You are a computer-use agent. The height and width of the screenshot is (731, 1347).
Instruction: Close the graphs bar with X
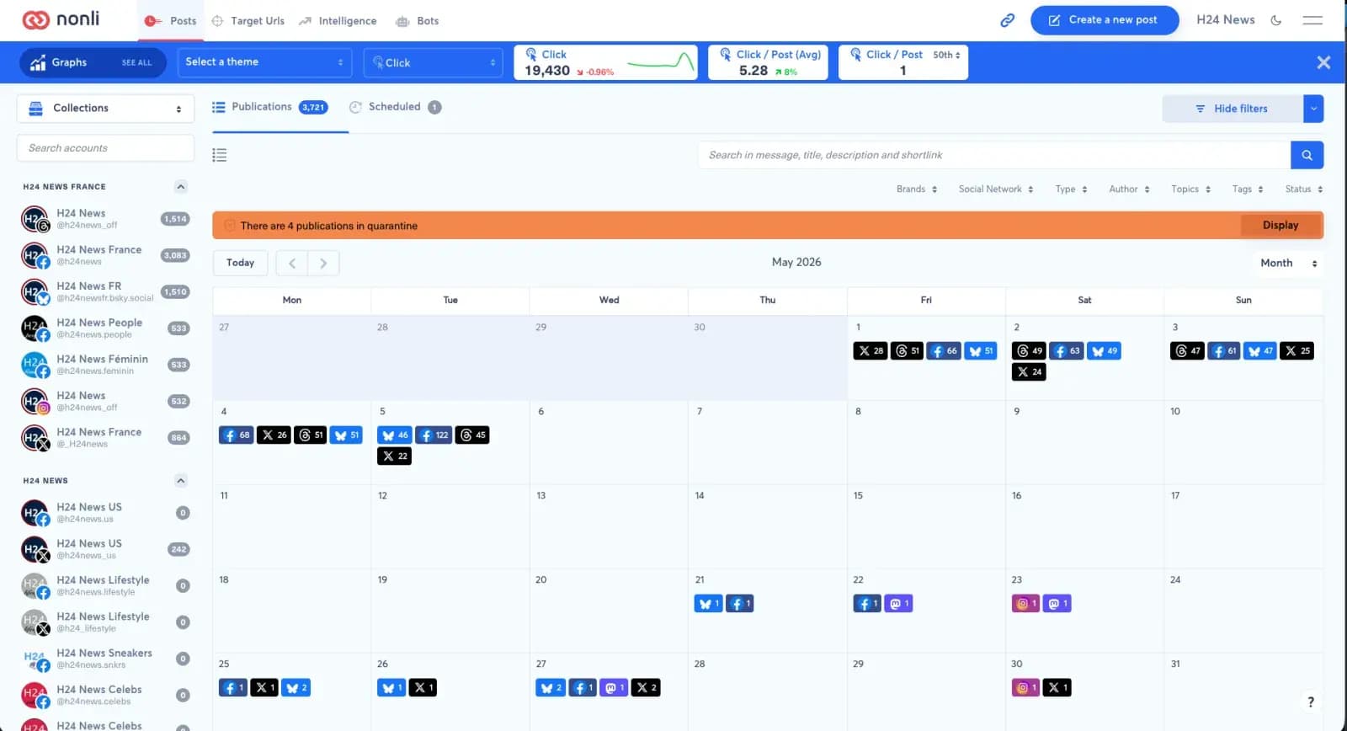click(1323, 62)
